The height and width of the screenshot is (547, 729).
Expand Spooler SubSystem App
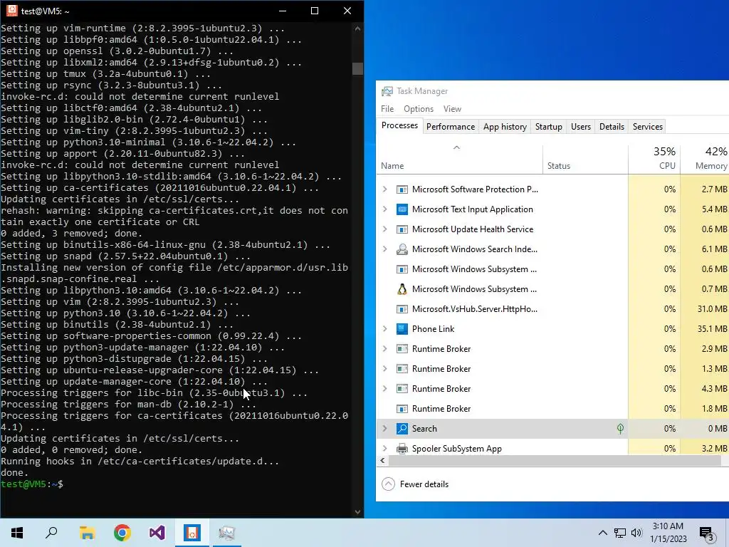pos(385,449)
